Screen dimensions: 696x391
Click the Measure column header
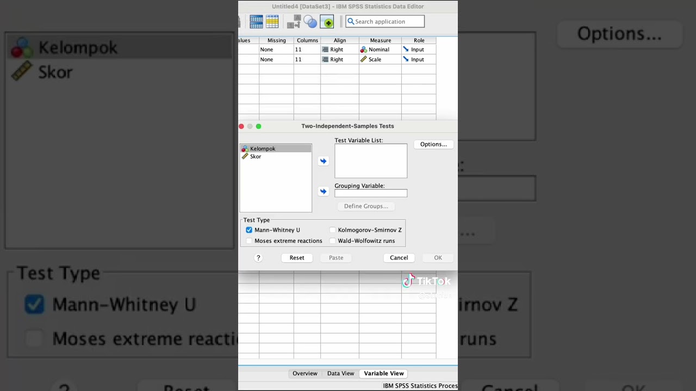380,40
